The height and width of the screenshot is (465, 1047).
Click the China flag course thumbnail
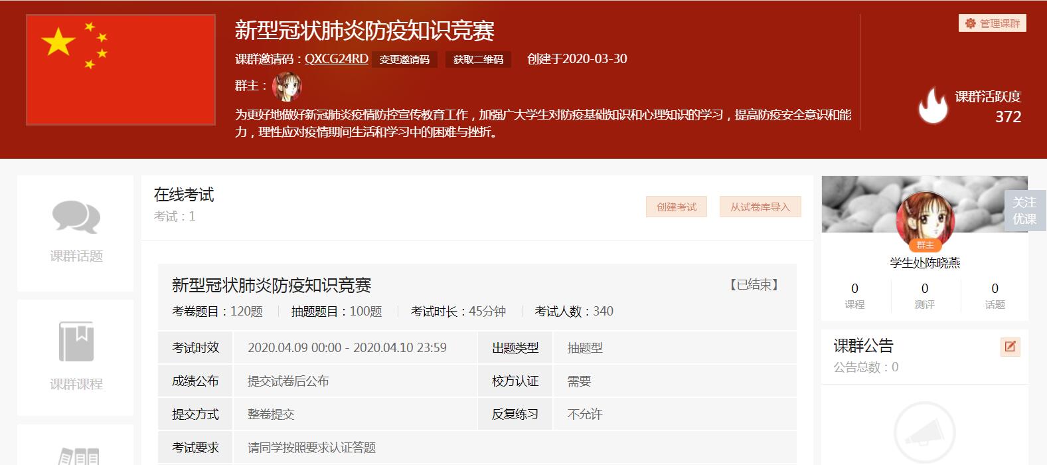pyautogui.click(x=121, y=70)
